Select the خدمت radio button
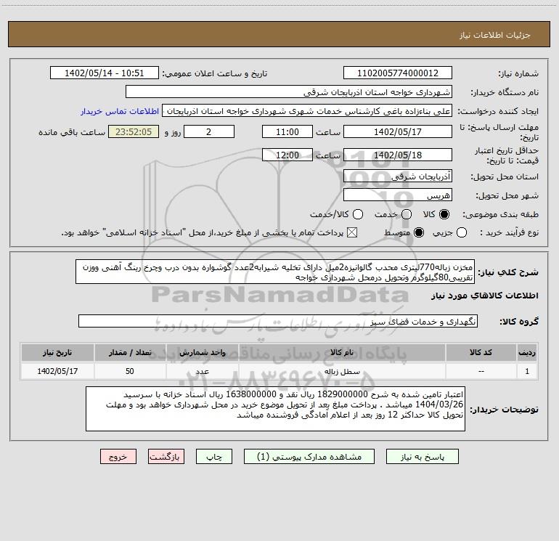The image size is (559, 541). tap(407, 214)
